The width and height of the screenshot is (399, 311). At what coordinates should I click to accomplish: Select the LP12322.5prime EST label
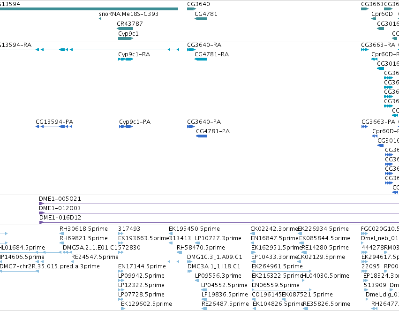pyautogui.click(x=141, y=285)
